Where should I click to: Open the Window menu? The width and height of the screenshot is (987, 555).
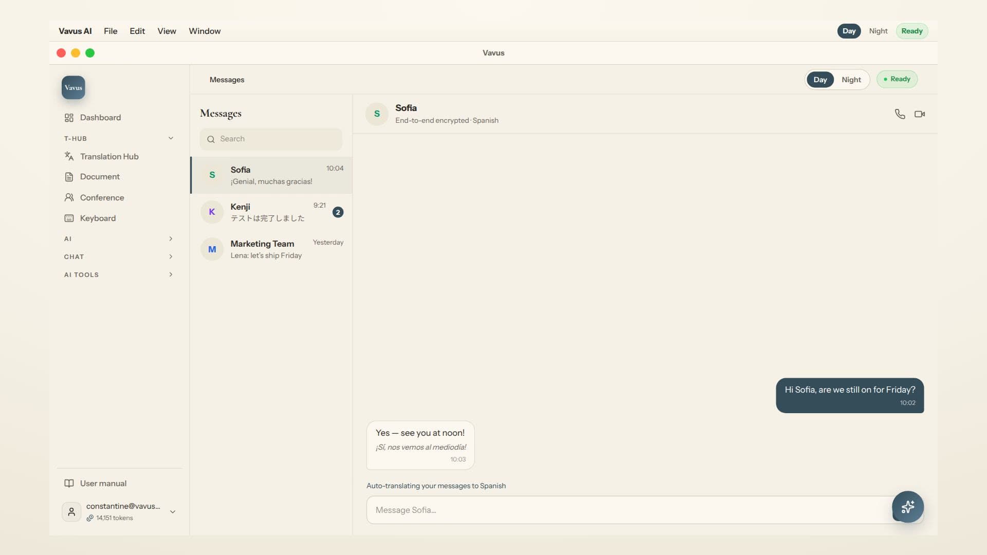pos(205,31)
